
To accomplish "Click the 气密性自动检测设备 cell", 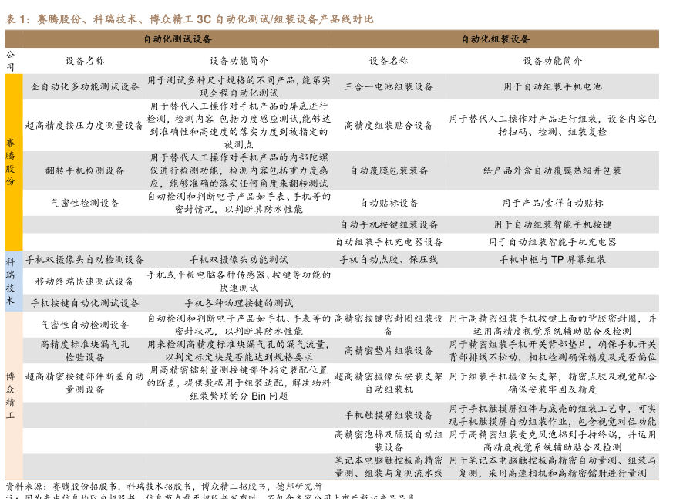I will point(85,325).
